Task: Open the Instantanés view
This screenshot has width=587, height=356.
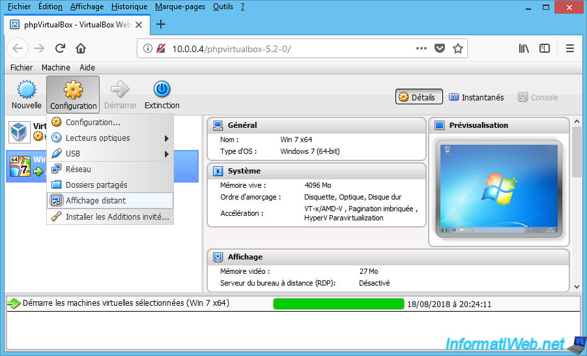Action: point(476,97)
